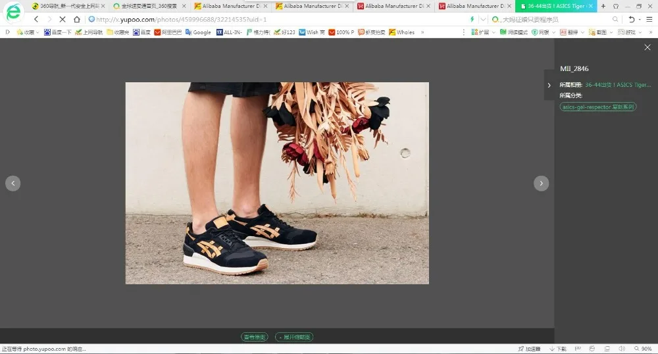Open the 100% P bookmark
Image resolution: width=658 pixels, height=354 pixels.
341,32
